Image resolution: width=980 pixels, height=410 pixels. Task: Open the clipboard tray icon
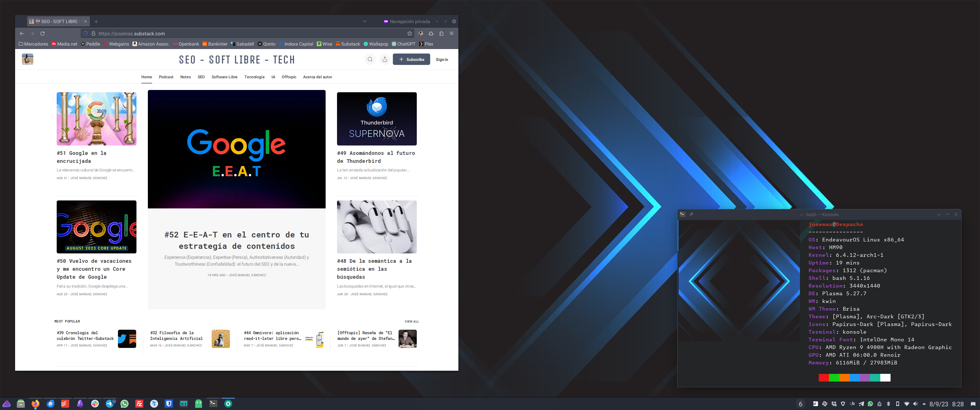(x=879, y=404)
